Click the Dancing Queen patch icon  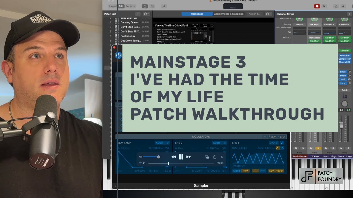[x=117, y=22]
